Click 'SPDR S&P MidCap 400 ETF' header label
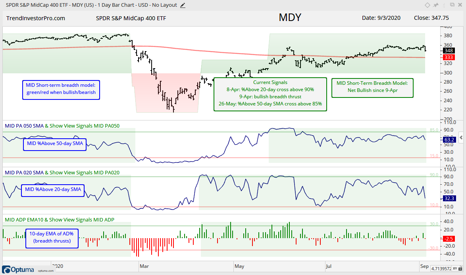The width and height of the screenshot is (466, 275). point(131,18)
